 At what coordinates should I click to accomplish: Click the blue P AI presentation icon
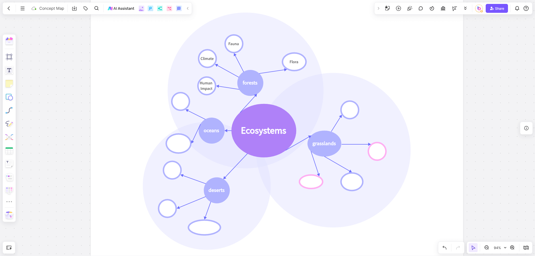pos(150,8)
